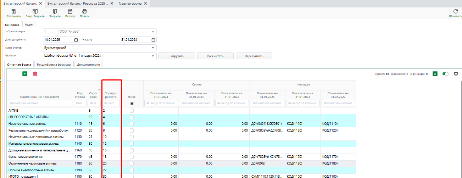Click the Save (Сохранить) toolbar icon
This screenshot has height=178, width=462.
coord(14,12)
